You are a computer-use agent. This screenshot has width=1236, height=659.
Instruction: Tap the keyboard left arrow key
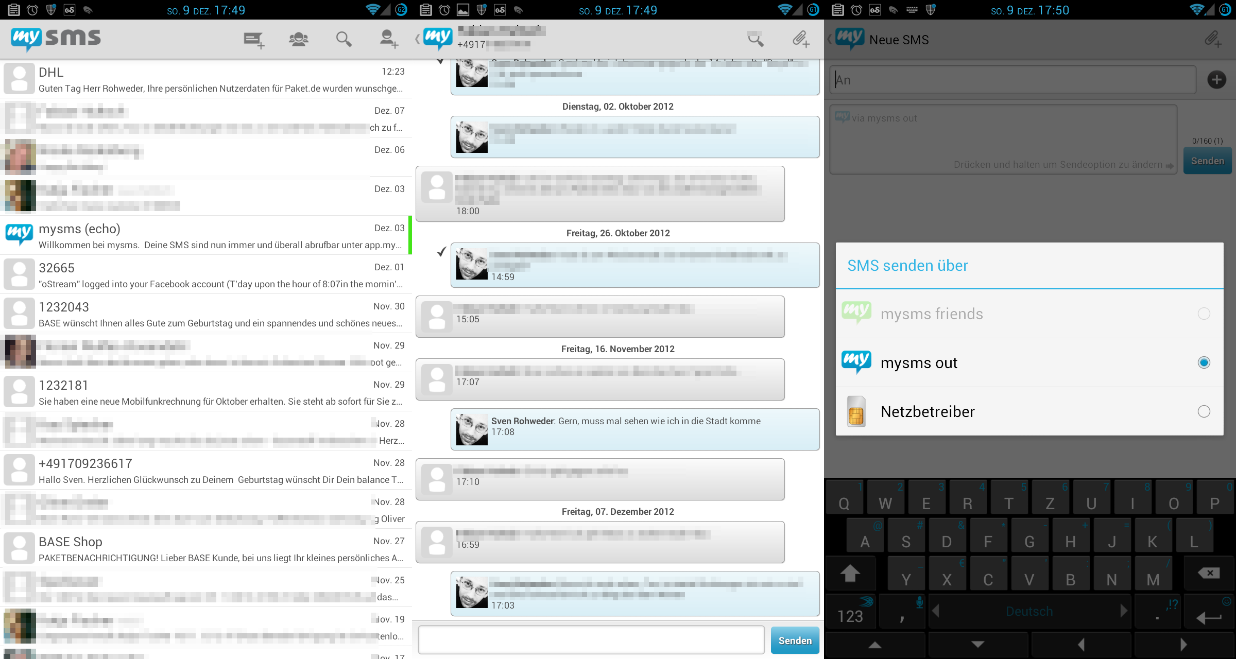point(1081,645)
